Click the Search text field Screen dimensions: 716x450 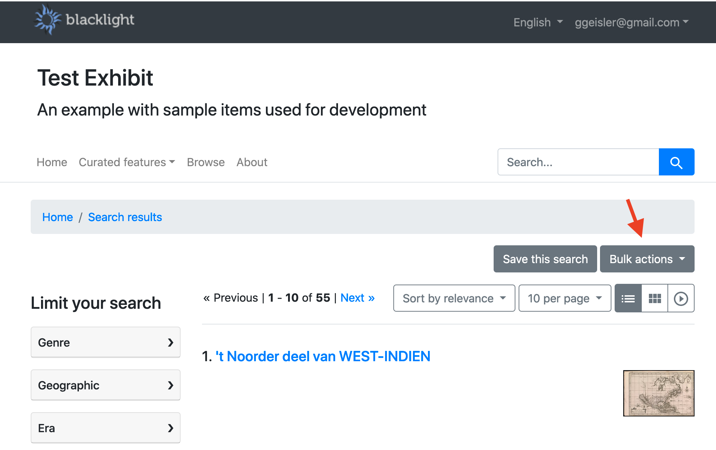pyautogui.click(x=578, y=162)
